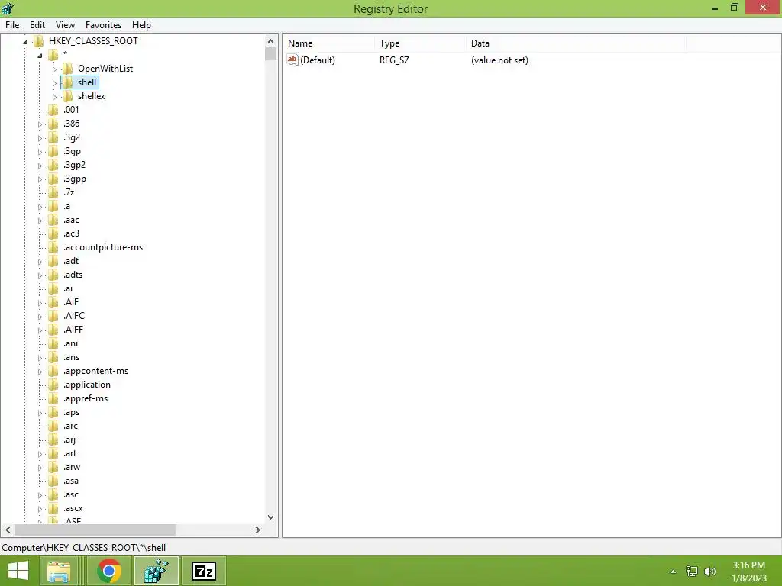Expand the OpenWithList key
The image size is (782, 586).
[54, 69]
